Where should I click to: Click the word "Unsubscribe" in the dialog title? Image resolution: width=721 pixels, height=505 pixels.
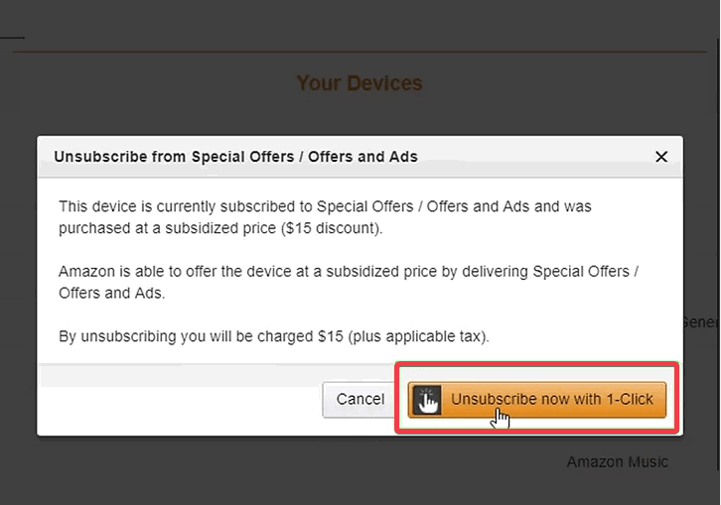pos(96,157)
